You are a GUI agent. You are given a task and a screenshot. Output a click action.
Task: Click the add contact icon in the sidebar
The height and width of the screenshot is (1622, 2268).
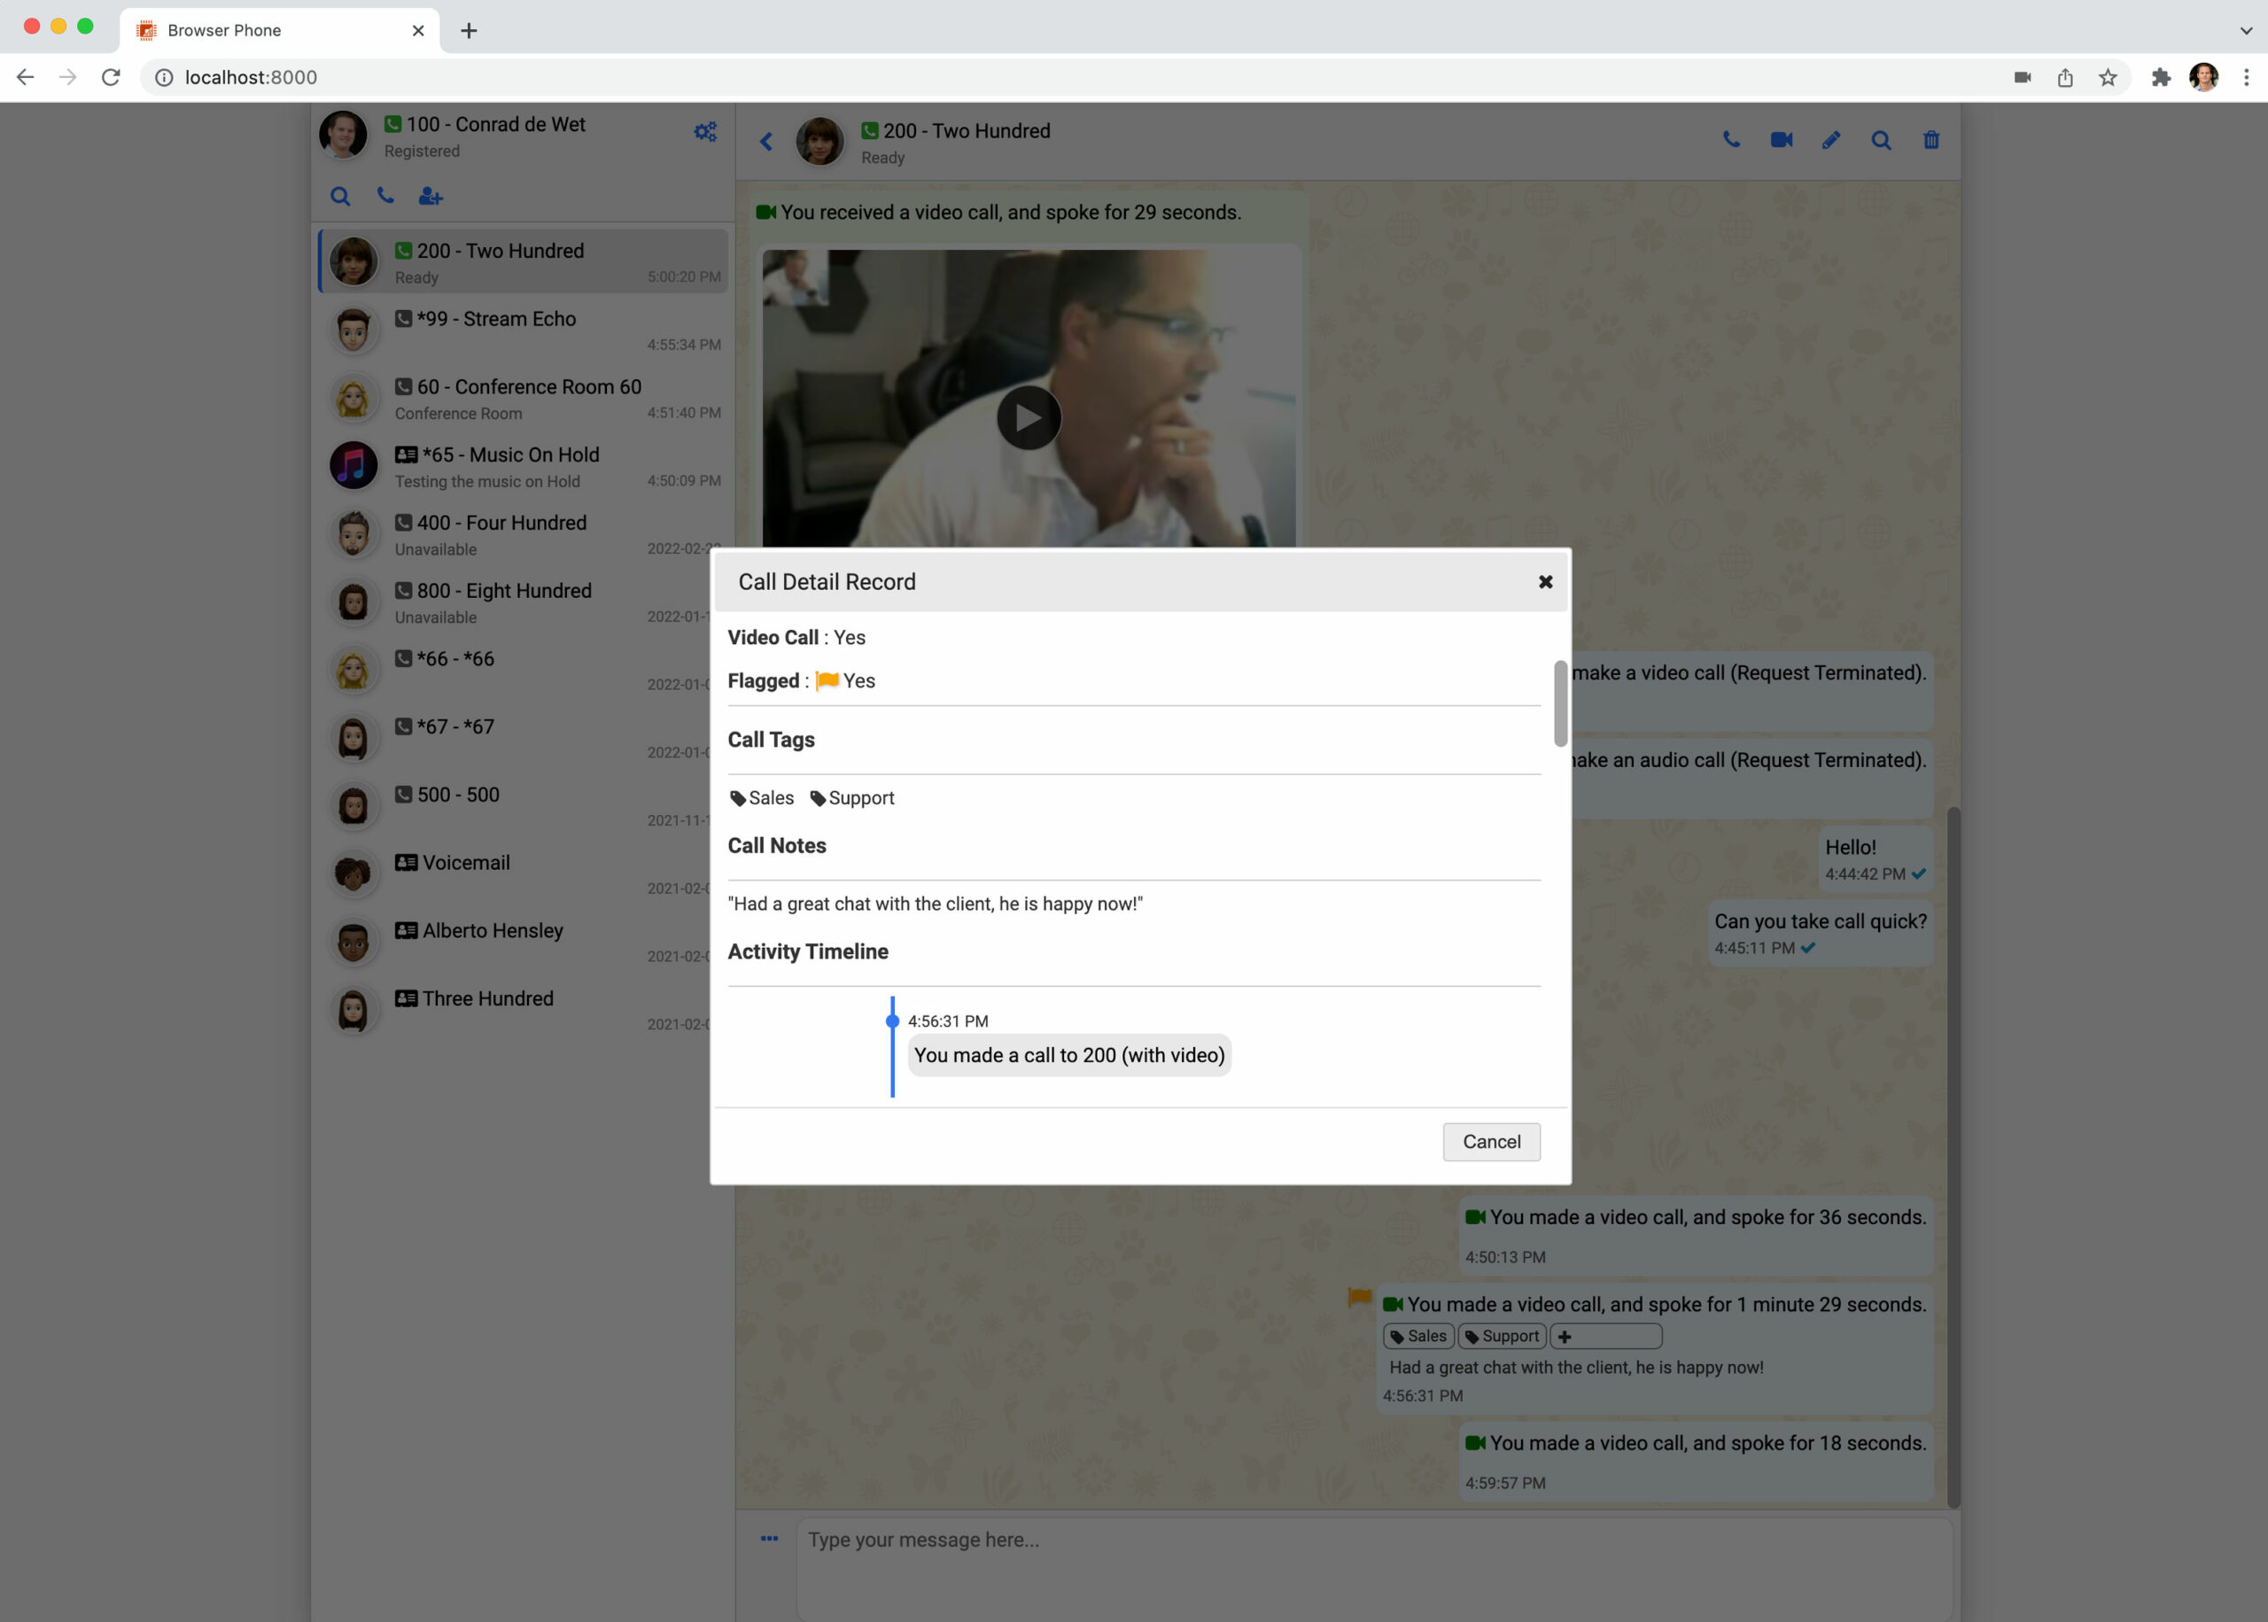point(431,196)
